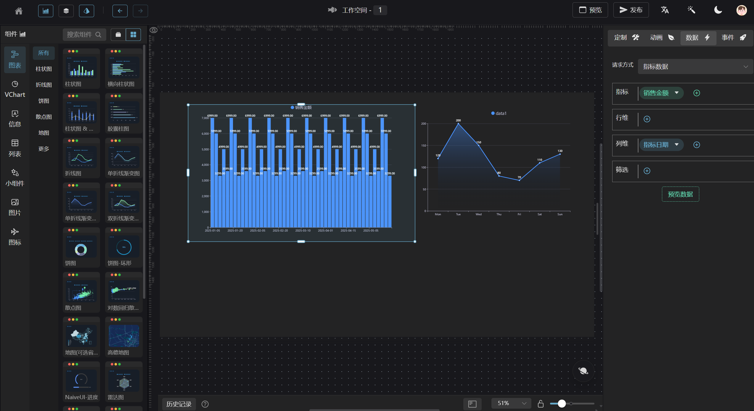Click the redo forward arrow
This screenshot has height=411, width=754.
140,11
